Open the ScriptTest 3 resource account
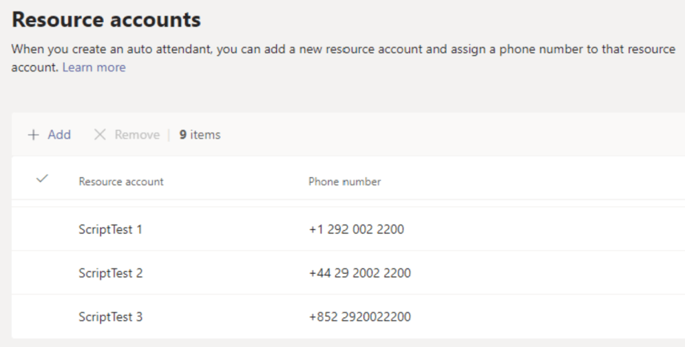Screen dimensions: 685x347 (110, 317)
